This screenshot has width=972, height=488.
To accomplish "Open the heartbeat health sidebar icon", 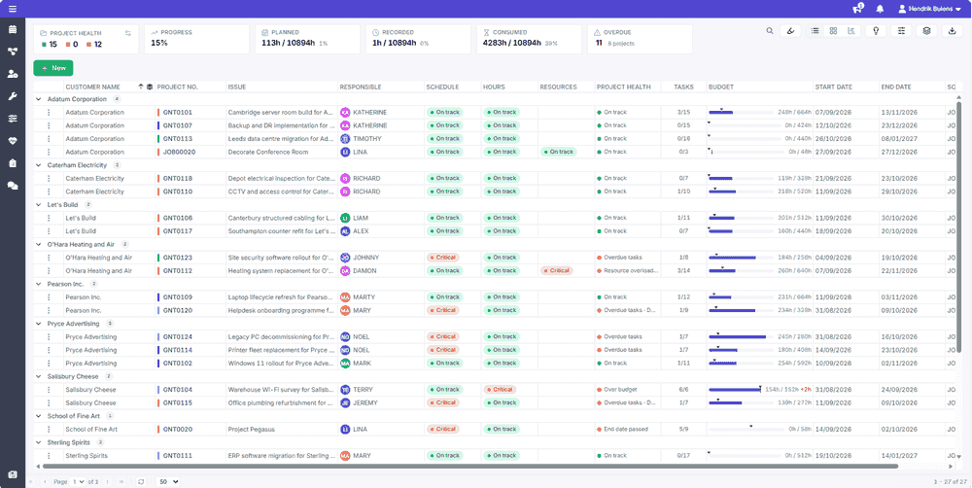I will coord(13,141).
